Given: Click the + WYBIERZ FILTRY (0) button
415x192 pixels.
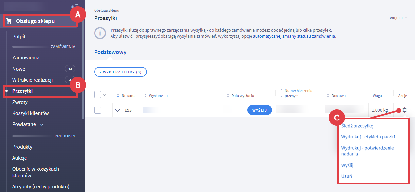Looking at the screenshot, I should (x=120, y=72).
